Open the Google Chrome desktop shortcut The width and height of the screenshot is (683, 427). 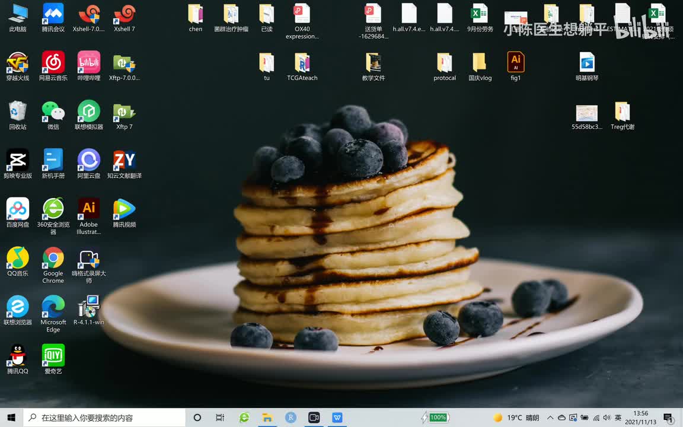pos(53,265)
